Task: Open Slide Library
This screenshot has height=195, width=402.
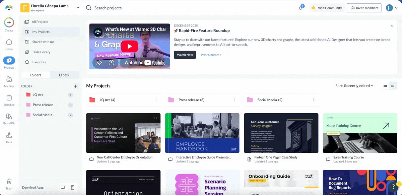Action: tap(51, 52)
